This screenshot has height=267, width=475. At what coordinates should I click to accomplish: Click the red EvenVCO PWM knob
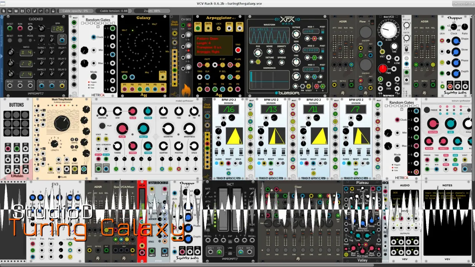point(383,69)
